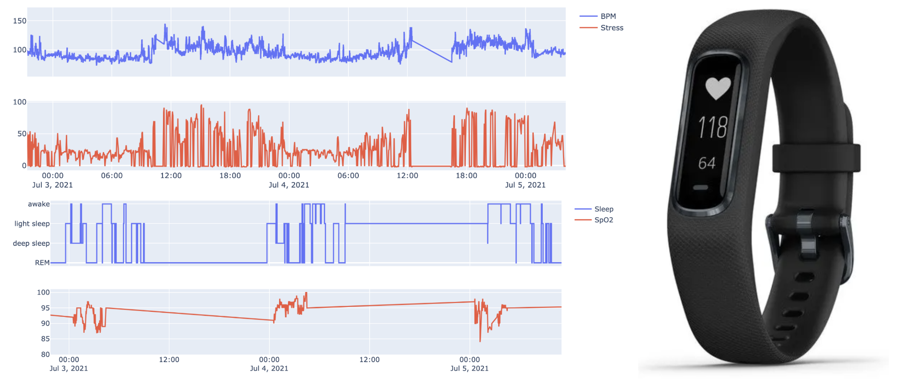Toggle the BPM legend entry
The height and width of the screenshot is (384, 901).
pos(598,16)
